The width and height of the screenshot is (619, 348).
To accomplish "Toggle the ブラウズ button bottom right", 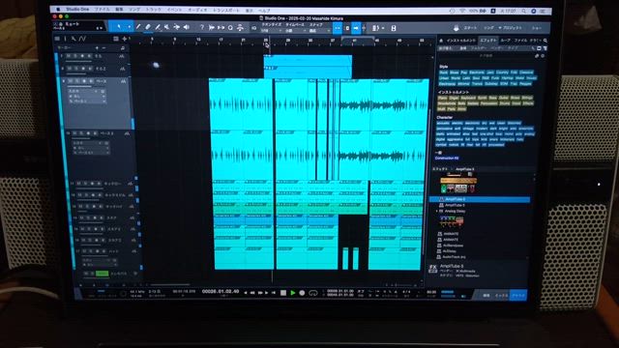I will [518, 295].
